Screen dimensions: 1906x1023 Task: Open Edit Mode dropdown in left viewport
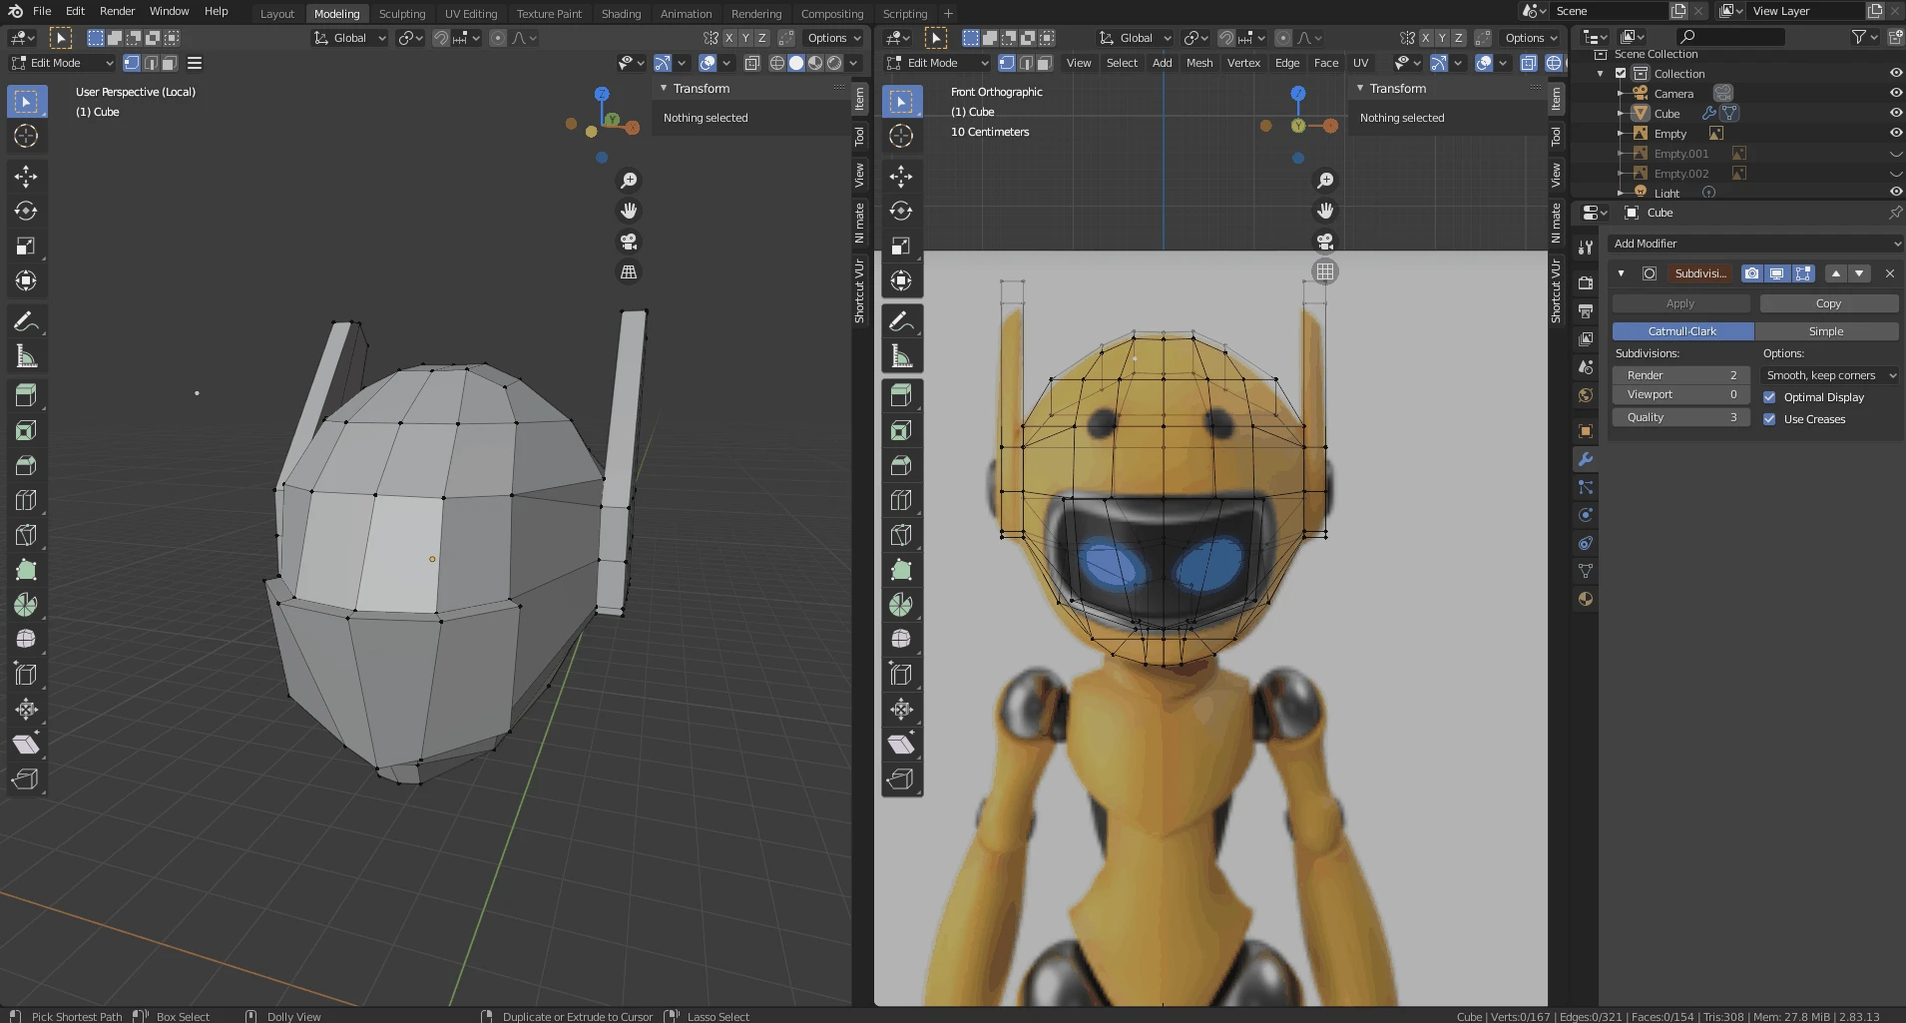[62, 63]
